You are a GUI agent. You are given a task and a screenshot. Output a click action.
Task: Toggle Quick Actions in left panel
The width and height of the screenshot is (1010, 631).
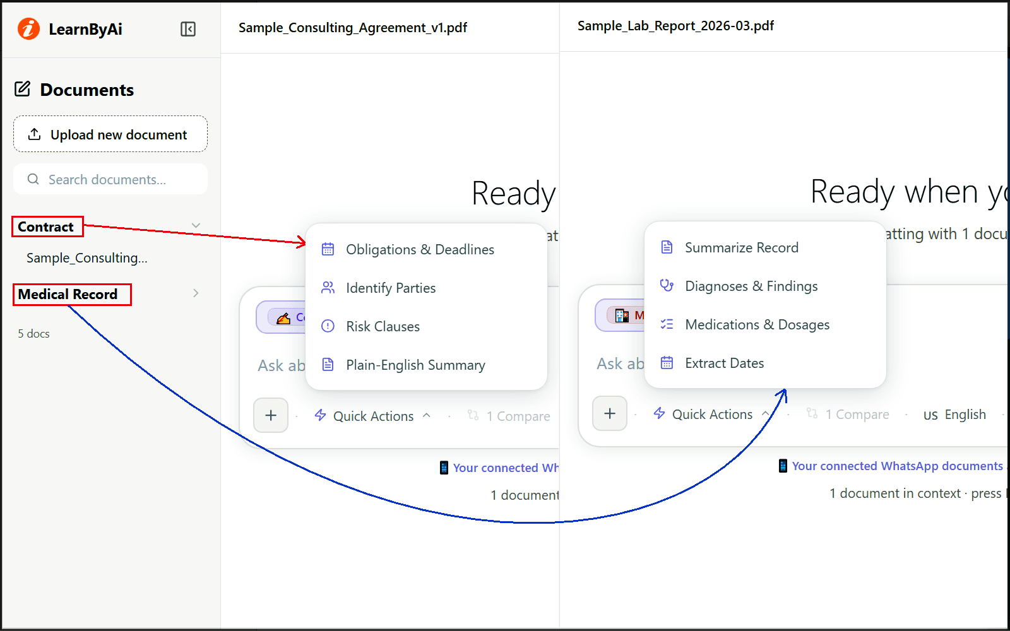pos(372,416)
